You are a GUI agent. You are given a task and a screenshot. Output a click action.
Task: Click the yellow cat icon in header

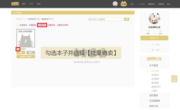point(124,4)
